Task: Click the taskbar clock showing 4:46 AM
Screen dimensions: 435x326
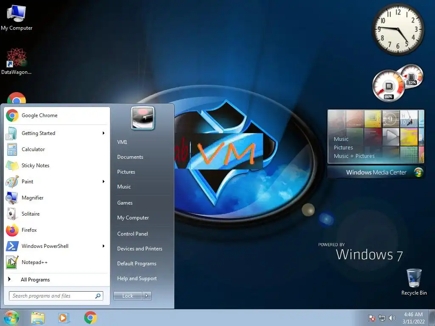Action: pos(413,318)
